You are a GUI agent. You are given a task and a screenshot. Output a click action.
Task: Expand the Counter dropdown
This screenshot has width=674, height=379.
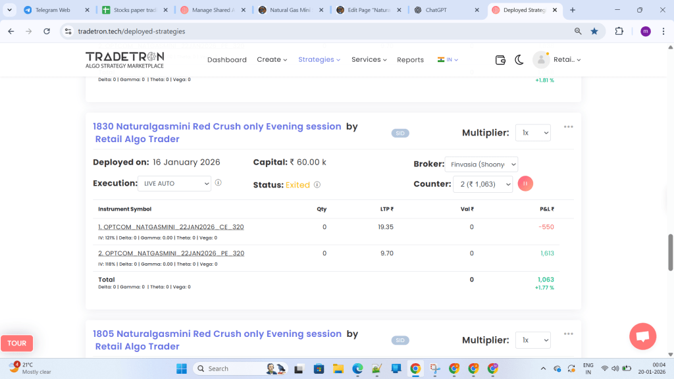click(482, 185)
